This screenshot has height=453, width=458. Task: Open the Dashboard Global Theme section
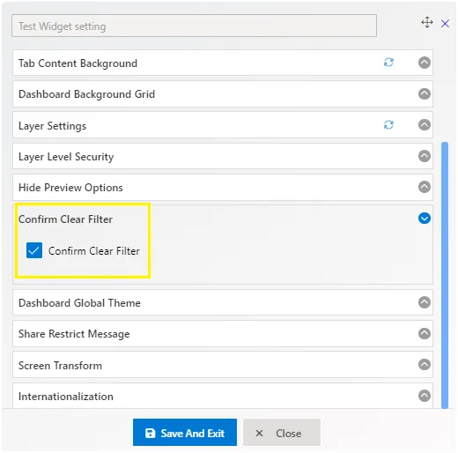(223, 302)
